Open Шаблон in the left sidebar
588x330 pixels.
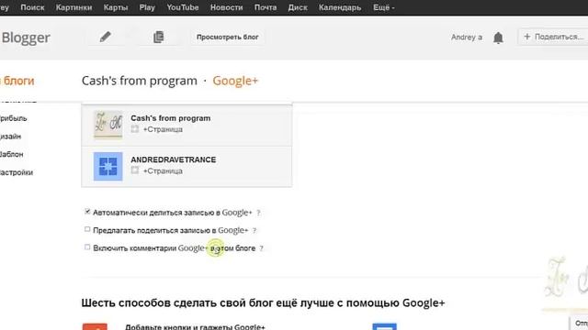[x=12, y=154]
